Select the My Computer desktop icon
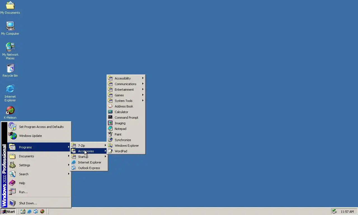Screen dimensions: 358x215 click(x=10, y=29)
